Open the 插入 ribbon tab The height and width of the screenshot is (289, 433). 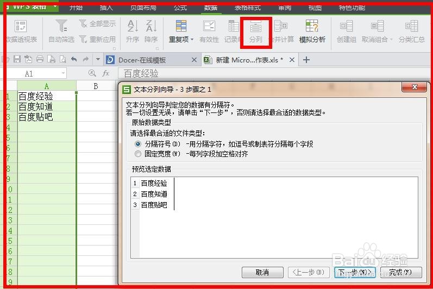click(106, 8)
